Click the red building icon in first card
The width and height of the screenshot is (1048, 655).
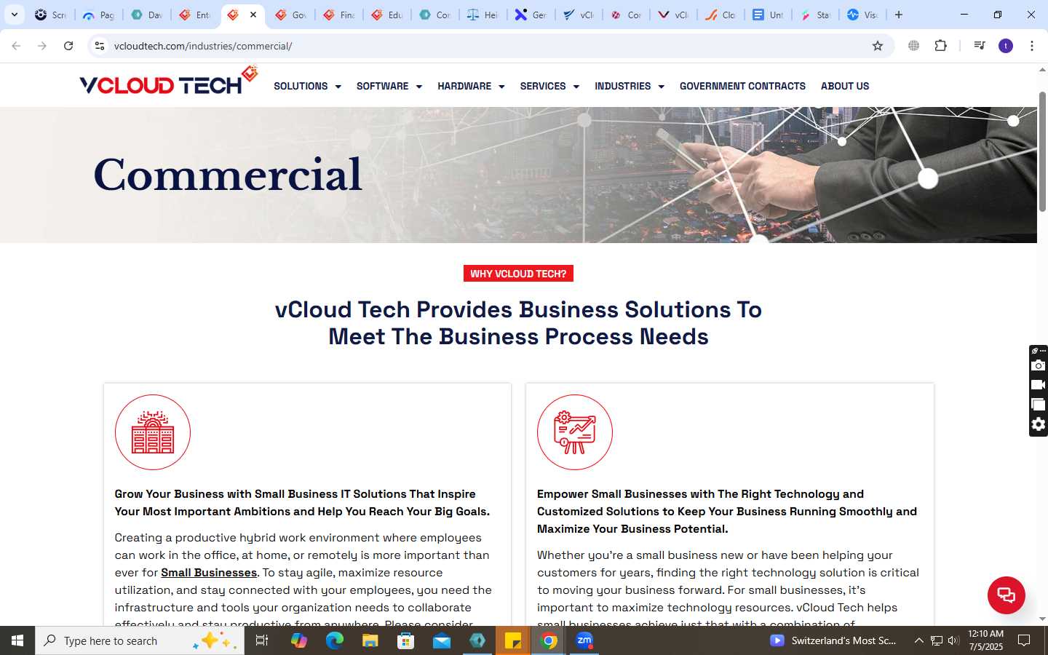pyautogui.click(x=153, y=432)
